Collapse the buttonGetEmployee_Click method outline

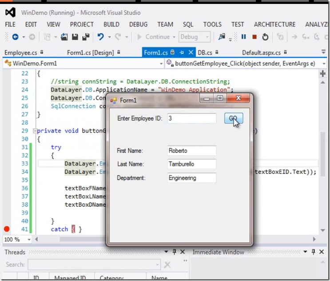click(35, 131)
